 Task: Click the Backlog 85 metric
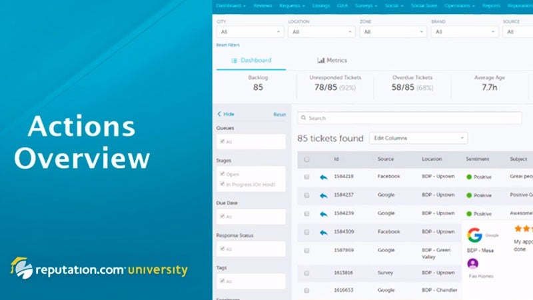tap(258, 83)
